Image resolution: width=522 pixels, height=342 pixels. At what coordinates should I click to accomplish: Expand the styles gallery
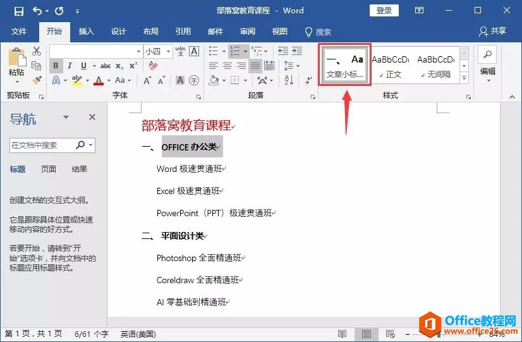point(464,78)
